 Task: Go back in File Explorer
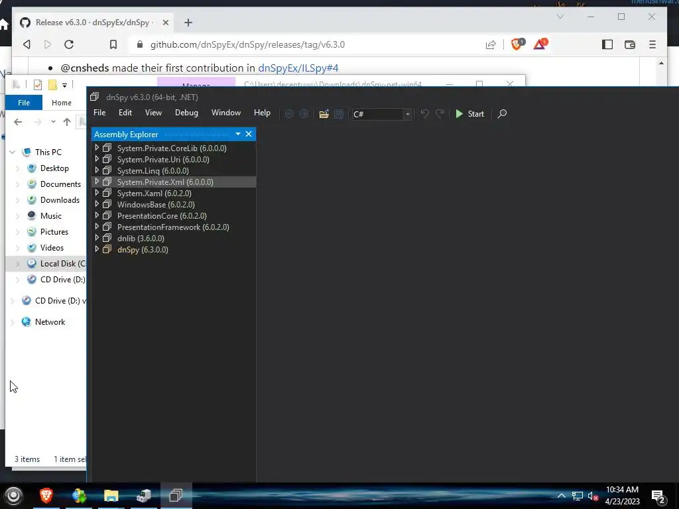click(18, 122)
